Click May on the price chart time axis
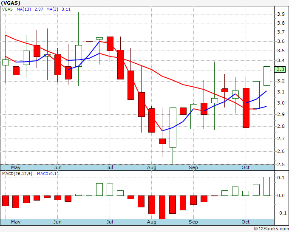This screenshot has width=289, height=232. pos(16,168)
